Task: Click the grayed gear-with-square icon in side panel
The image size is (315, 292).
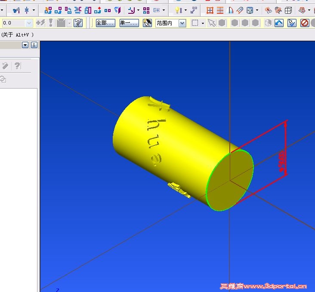Action: (x=3, y=80)
